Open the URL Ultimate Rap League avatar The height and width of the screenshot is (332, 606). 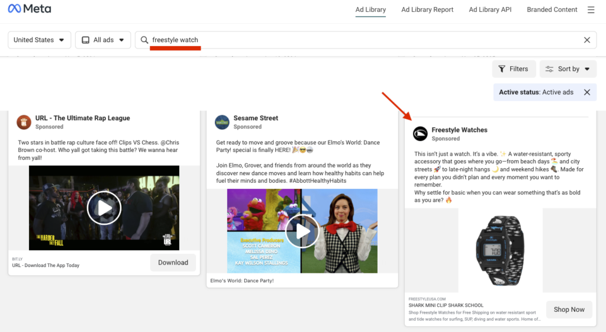pyautogui.click(x=24, y=122)
